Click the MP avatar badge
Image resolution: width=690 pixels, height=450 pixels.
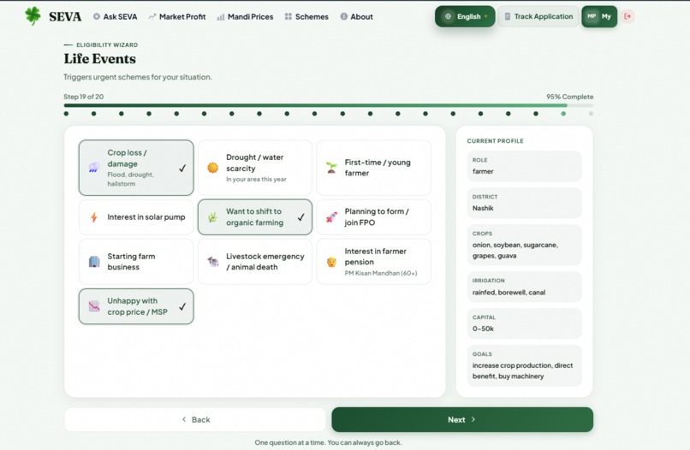pyautogui.click(x=592, y=16)
